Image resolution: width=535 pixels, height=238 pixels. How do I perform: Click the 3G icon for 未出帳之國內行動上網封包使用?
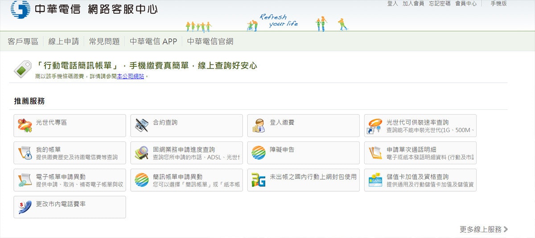pos(259,180)
